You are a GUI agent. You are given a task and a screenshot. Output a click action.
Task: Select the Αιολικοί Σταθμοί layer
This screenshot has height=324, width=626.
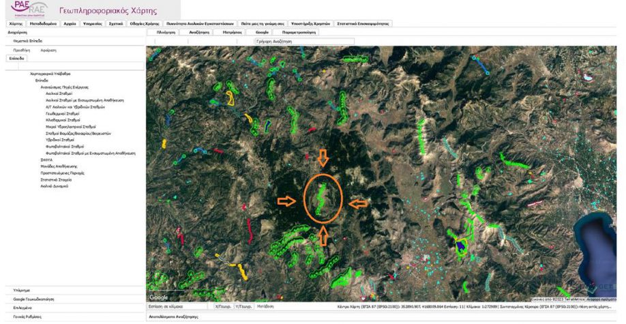coord(59,93)
